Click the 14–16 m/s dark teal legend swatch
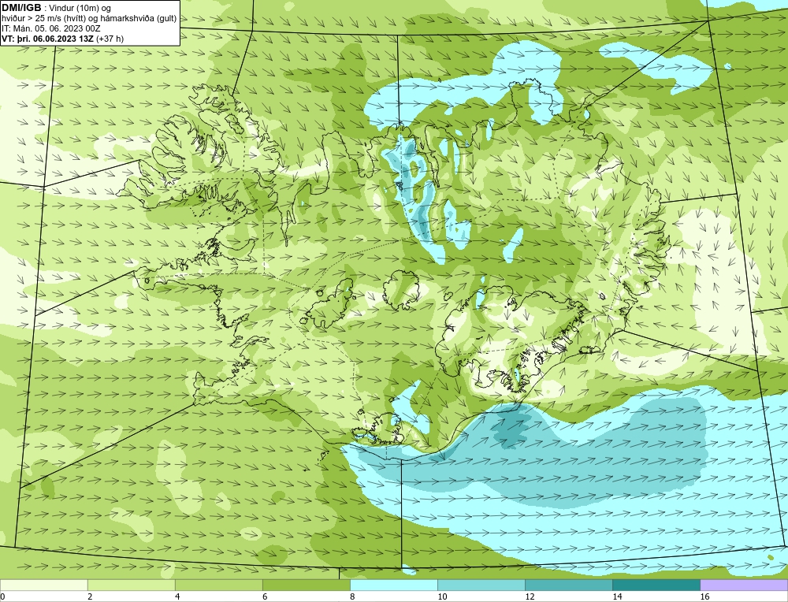 tap(656, 585)
